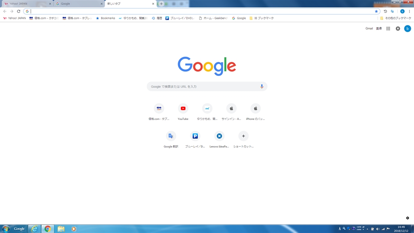Screen dimensions: 414x233
Task: Open media player from taskbar
Action: 74,229
